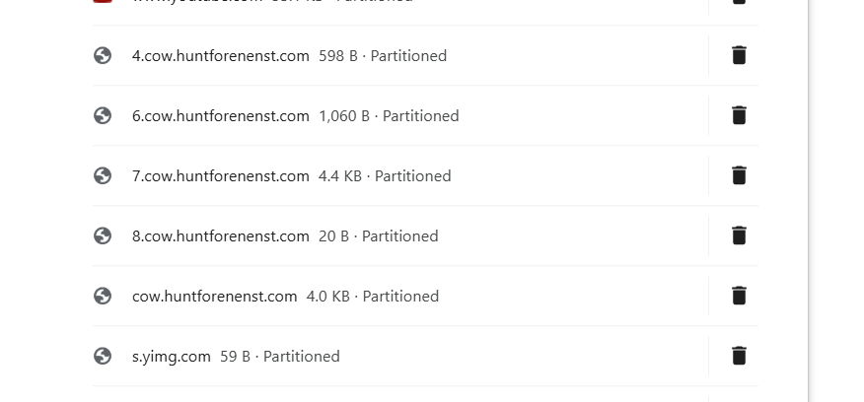This screenshot has height=402, width=864.
Task: Delete data for cow.huntforenenst.com 4.0 KB entry
Action: click(x=739, y=296)
